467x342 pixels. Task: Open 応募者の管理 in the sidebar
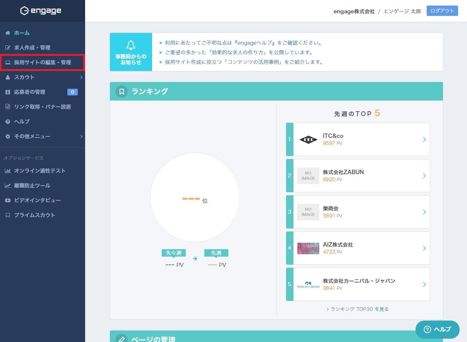43,92
